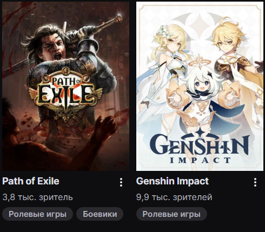
Task: Click the outstretched hand in the cover foreground
Action: click(105, 127)
